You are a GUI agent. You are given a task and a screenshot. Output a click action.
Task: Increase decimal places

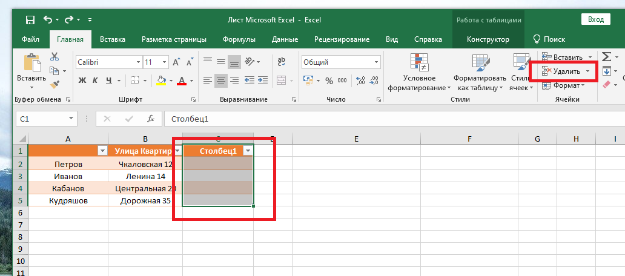coord(361,80)
